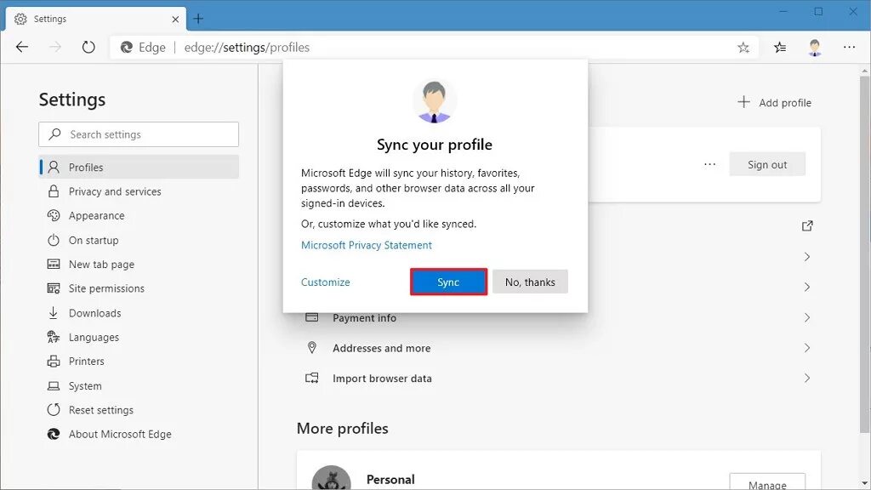Select Profiles in settings sidebar
The image size is (871, 490).
pos(139,167)
